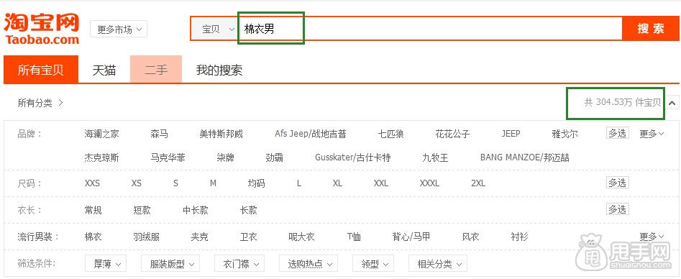Switch to the 天猫 tab
Screen dimensions: 681x279
point(104,70)
